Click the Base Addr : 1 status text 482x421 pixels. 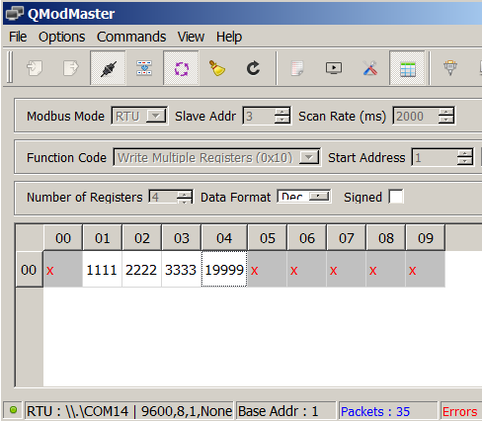pos(278,411)
